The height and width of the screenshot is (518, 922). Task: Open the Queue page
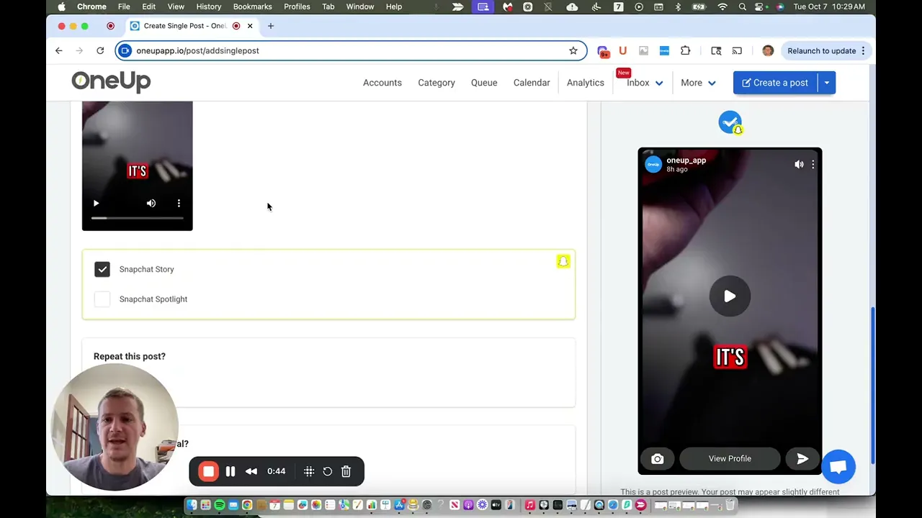coord(484,83)
